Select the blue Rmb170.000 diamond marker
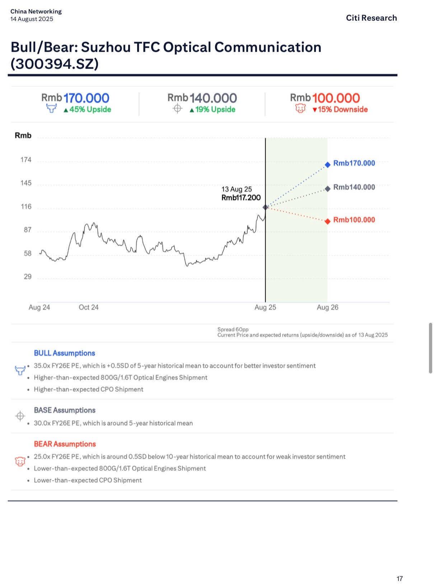Screen dimensions: 434x588 click(327, 165)
